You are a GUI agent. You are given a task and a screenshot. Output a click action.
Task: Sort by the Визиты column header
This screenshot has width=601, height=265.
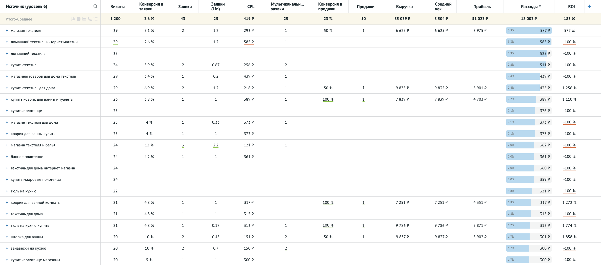[117, 7]
